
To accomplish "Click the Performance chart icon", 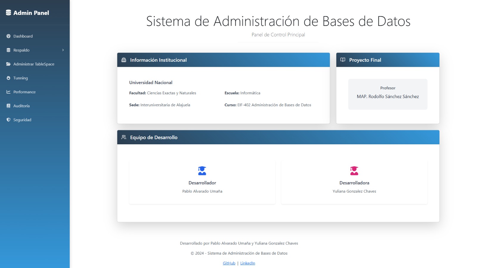I will point(8,92).
